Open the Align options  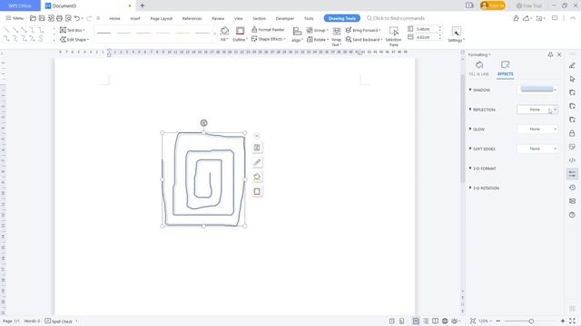297,34
